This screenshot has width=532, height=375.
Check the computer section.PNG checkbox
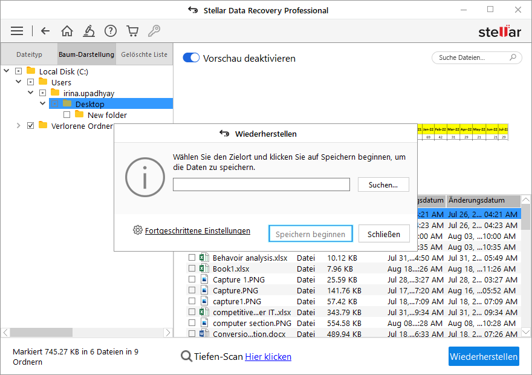pyautogui.click(x=192, y=323)
